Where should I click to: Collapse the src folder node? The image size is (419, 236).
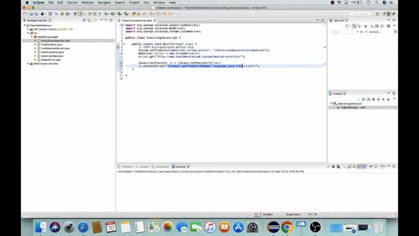point(28,33)
